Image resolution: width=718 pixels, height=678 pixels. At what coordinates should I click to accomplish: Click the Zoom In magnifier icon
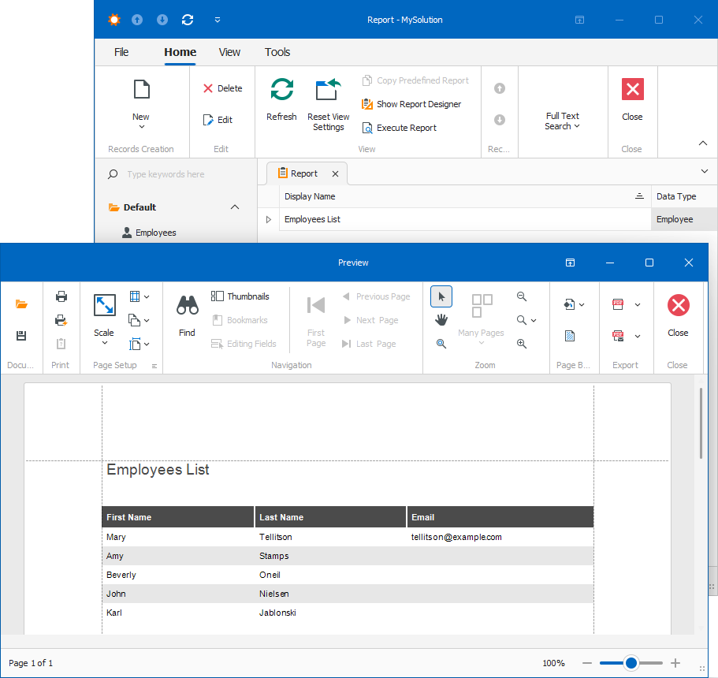click(x=522, y=344)
